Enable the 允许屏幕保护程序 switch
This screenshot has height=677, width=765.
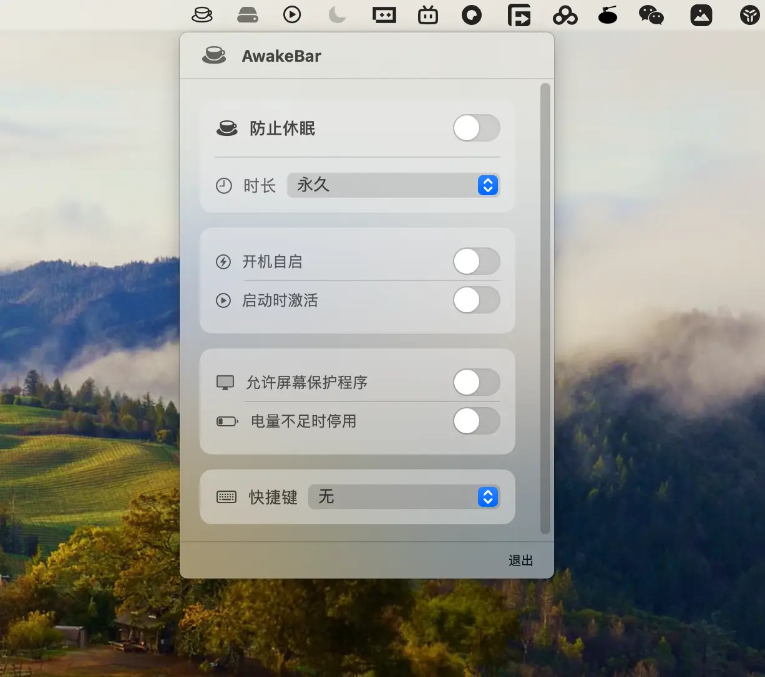[477, 383]
